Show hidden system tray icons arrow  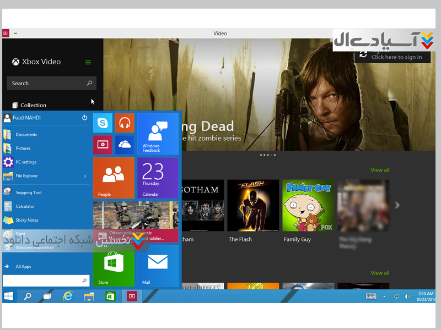[x=385, y=296]
